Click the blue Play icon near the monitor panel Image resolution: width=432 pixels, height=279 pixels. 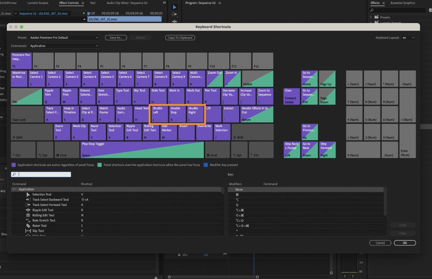tap(174, 6)
